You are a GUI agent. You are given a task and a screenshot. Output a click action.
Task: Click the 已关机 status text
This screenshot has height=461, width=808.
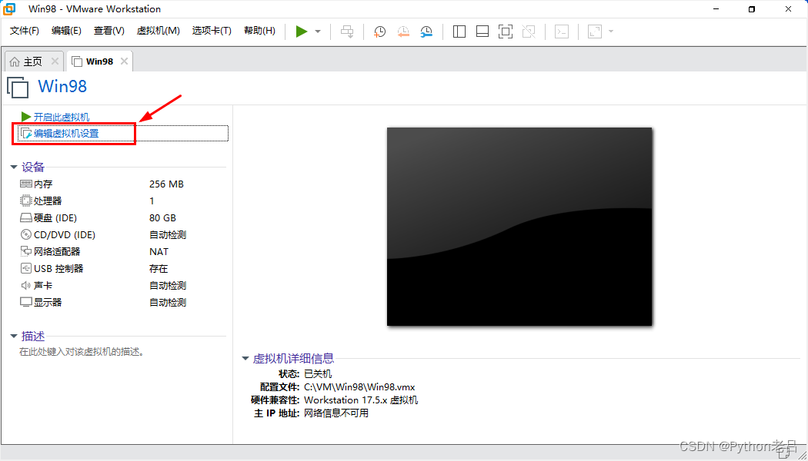pos(318,373)
